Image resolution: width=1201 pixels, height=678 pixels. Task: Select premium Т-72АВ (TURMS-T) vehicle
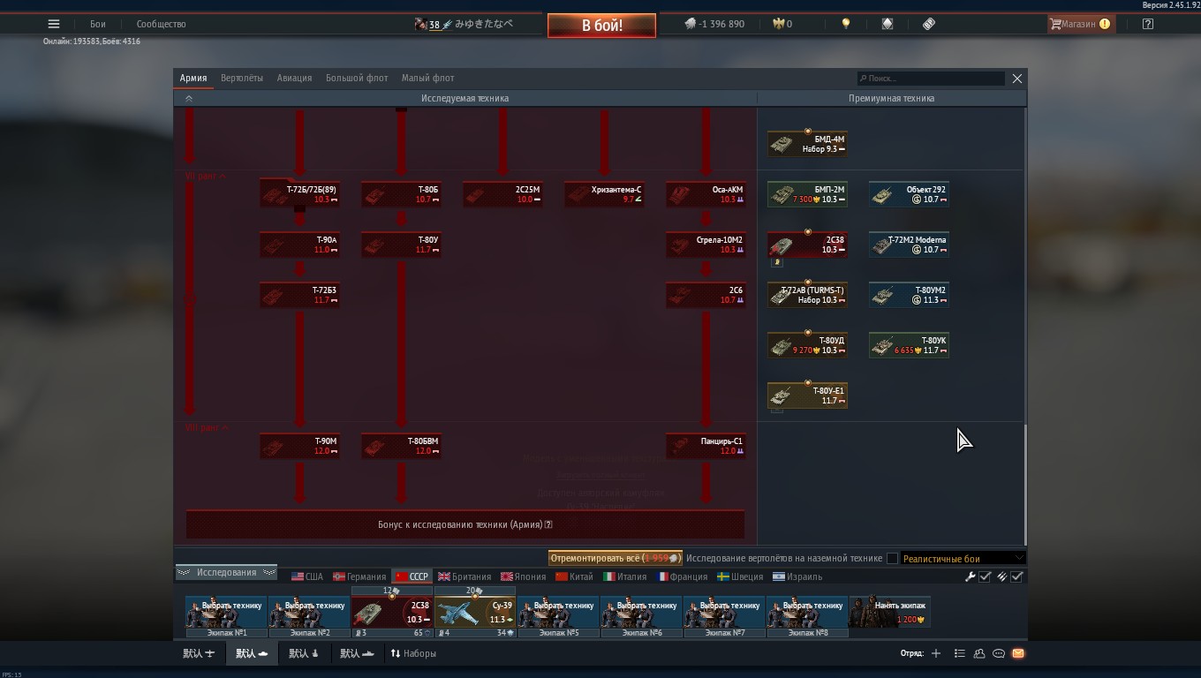[807, 295]
